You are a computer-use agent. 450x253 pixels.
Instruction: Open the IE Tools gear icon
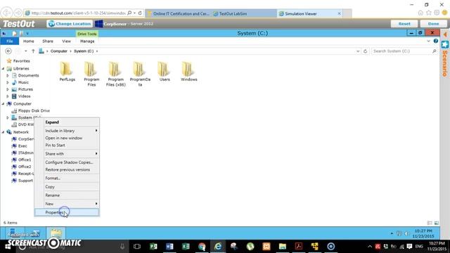pyautogui.click(x=437, y=13)
